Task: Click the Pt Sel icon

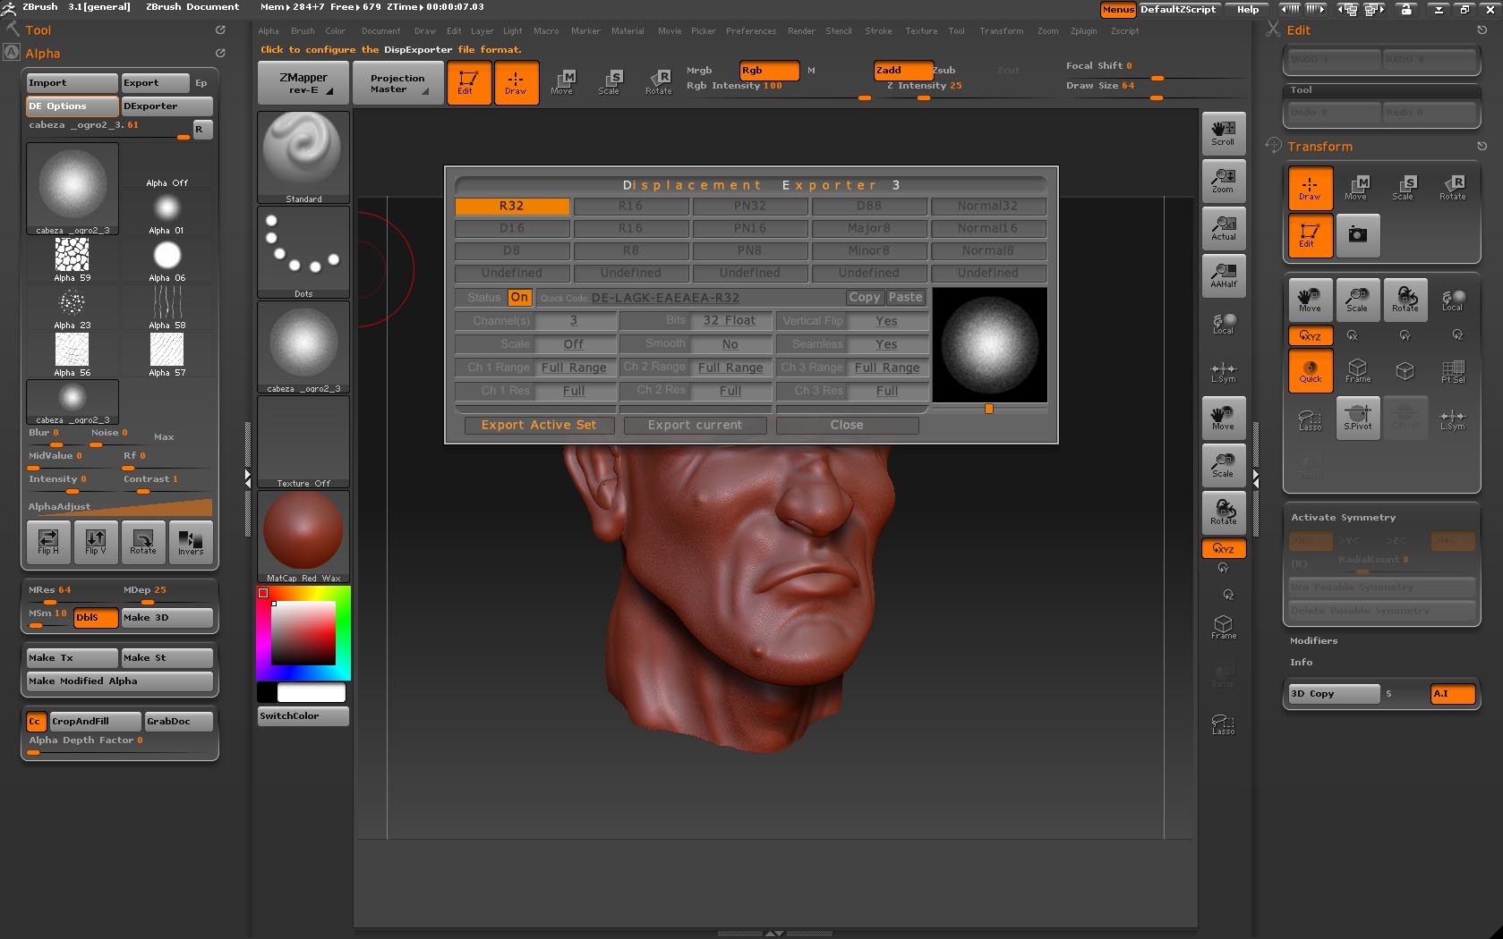Action: click(1453, 369)
